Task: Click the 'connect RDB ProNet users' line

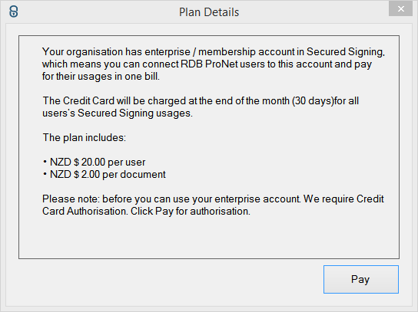Action: click(x=207, y=64)
